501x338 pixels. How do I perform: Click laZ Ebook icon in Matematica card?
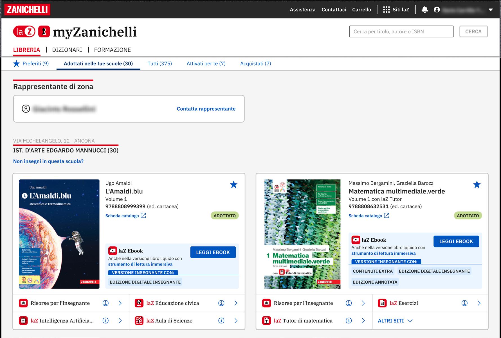pos(356,240)
